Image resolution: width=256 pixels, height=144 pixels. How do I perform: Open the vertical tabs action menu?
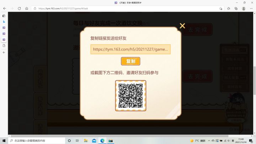[x=4, y=16]
